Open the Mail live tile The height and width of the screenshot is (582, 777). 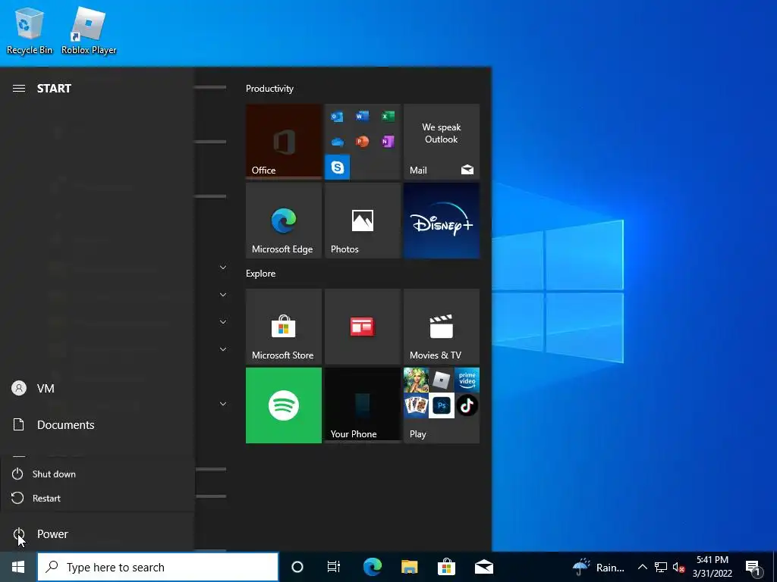tap(442, 142)
